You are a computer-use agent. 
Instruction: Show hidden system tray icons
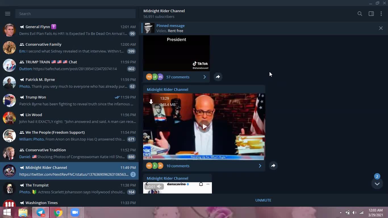tap(341, 213)
